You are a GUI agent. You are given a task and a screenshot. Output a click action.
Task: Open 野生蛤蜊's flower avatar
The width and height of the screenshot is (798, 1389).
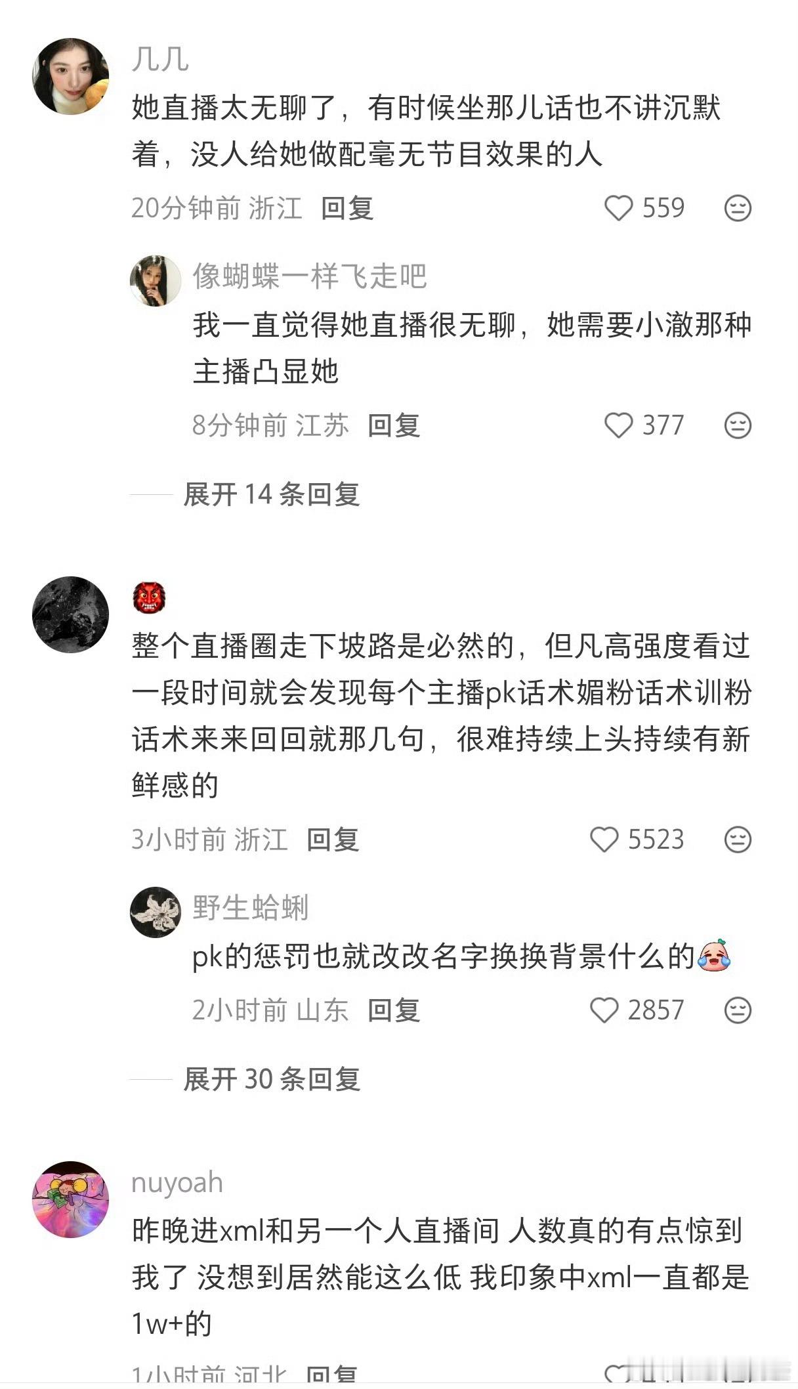(x=156, y=912)
